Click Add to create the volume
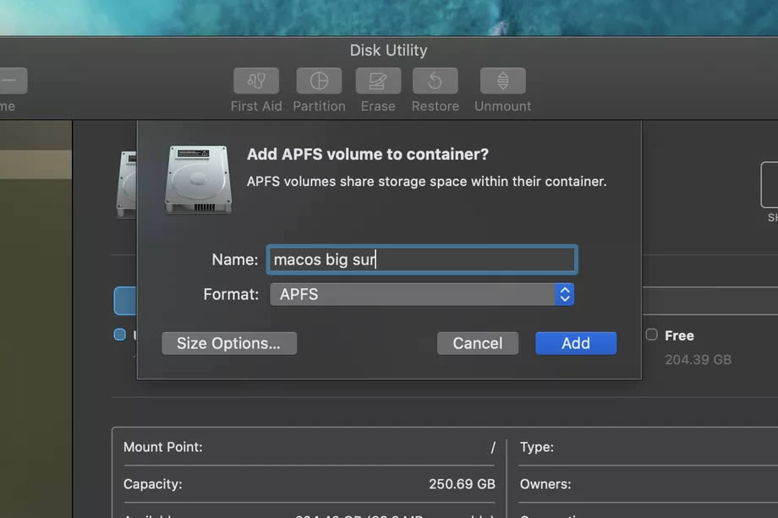 (575, 343)
